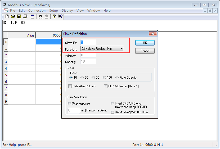Image resolution: width=220 pixels, height=149 pixels.
Task: Select the 20 rows radio button
Action: click(82, 78)
